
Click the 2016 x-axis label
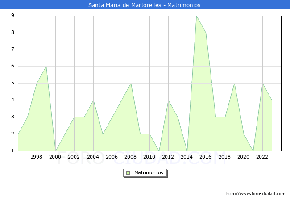pos(206,157)
